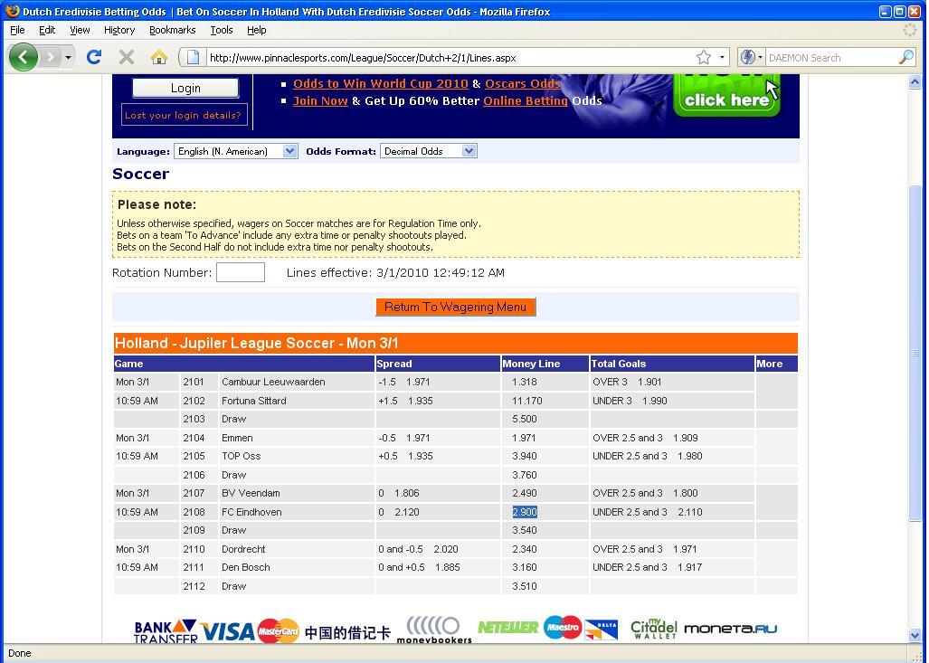Click the Online Betting link
The width and height of the screenshot is (929, 663).
tap(526, 100)
